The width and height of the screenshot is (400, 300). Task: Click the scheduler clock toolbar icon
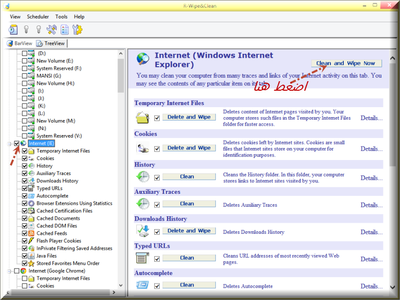click(x=13, y=29)
